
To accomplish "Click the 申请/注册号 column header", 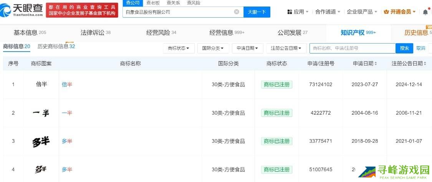I will click(321, 63).
